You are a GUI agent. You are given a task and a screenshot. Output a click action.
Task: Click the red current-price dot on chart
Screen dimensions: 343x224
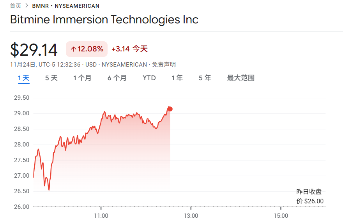[x=170, y=109]
